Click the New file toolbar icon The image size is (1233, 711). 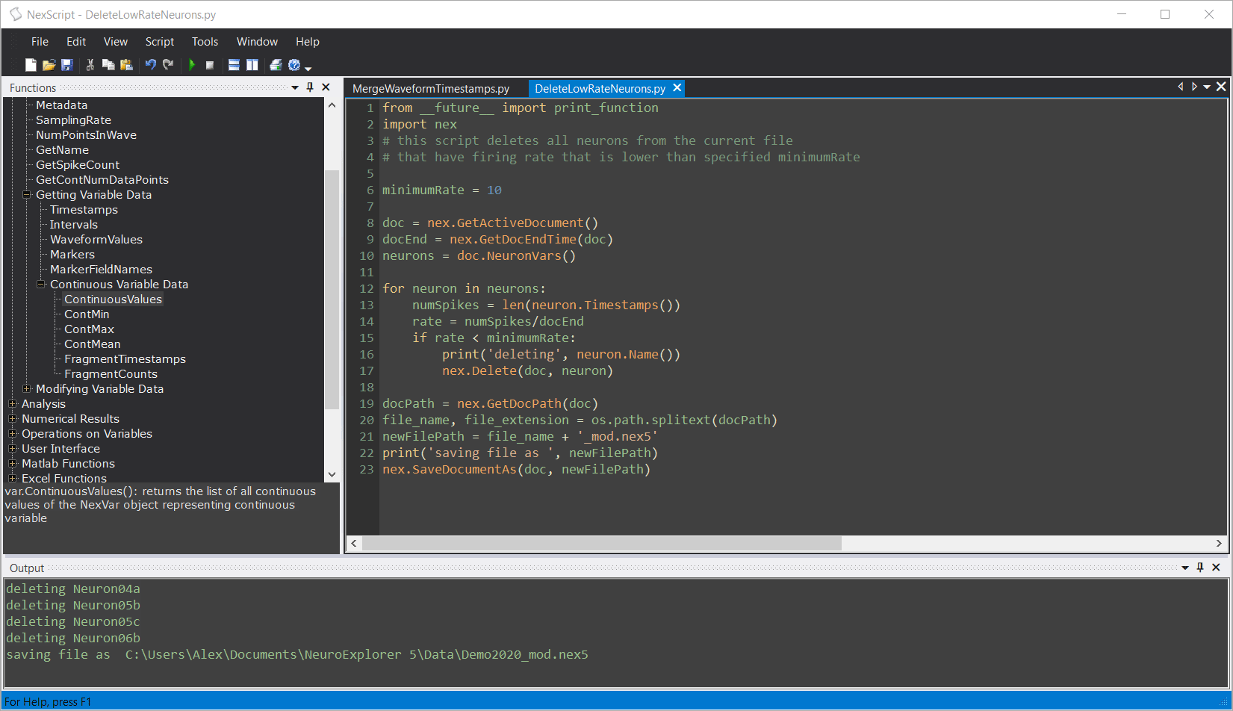coord(31,65)
